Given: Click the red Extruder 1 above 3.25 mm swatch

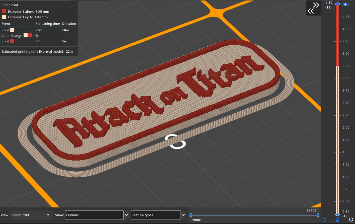Looking at the screenshot, I should [x=4, y=12].
